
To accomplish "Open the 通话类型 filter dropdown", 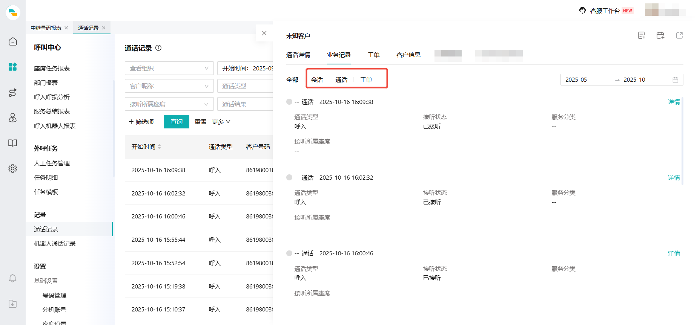I will [x=245, y=86].
